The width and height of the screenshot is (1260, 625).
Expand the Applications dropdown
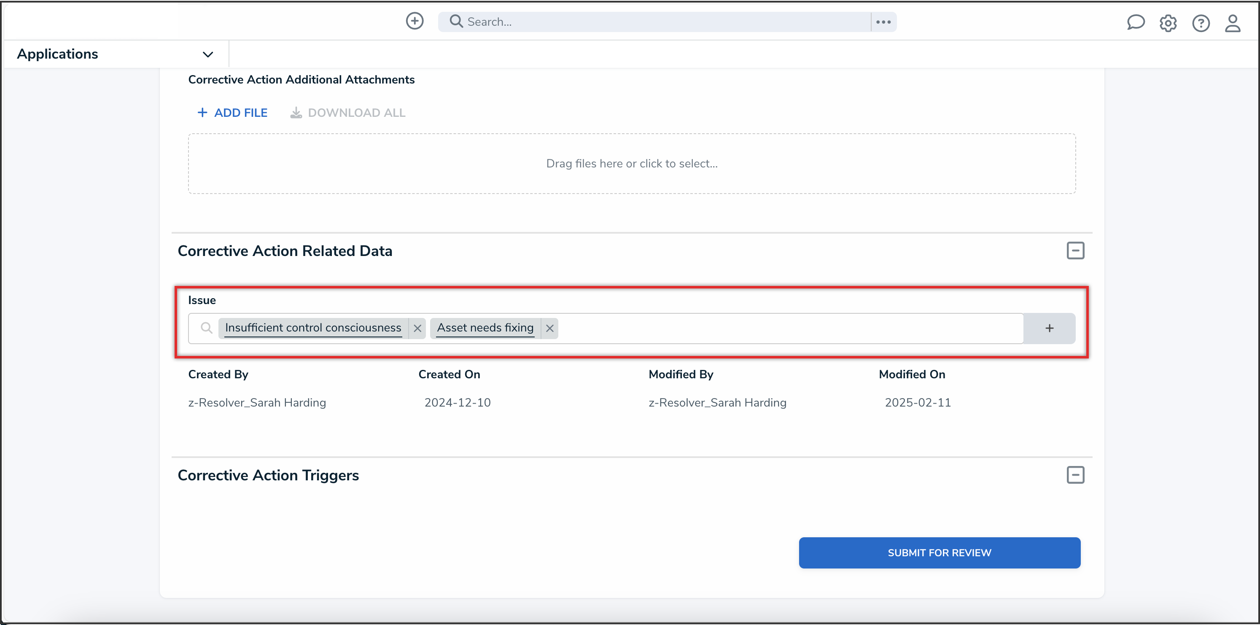[x=208, y=54]
